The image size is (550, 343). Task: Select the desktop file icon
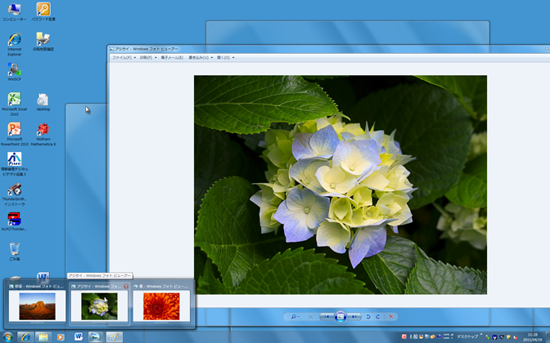coord(43,102)
